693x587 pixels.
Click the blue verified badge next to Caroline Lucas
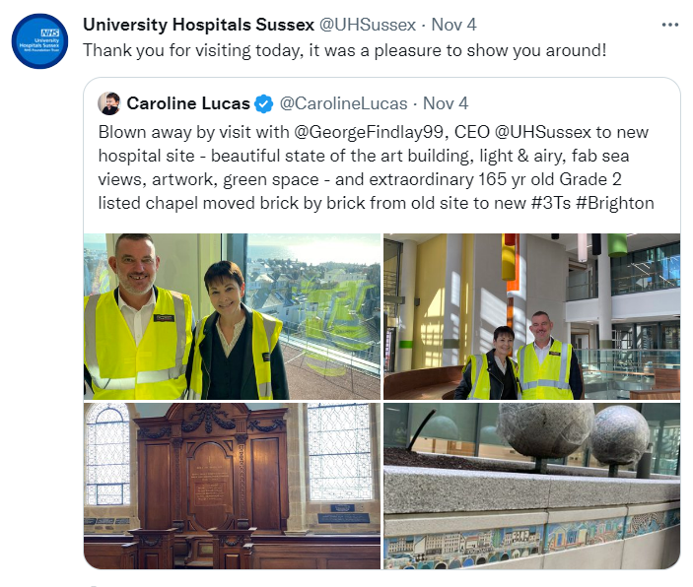click(x=264, y=103)
